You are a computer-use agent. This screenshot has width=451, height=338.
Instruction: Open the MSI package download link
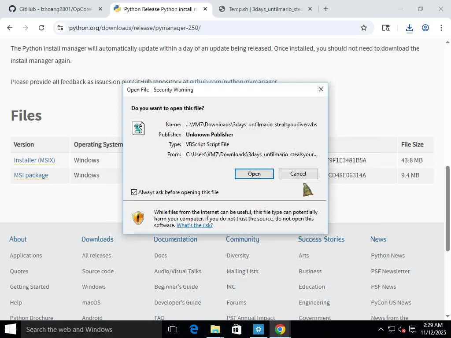pyautogui.click(x=31, y=175)
